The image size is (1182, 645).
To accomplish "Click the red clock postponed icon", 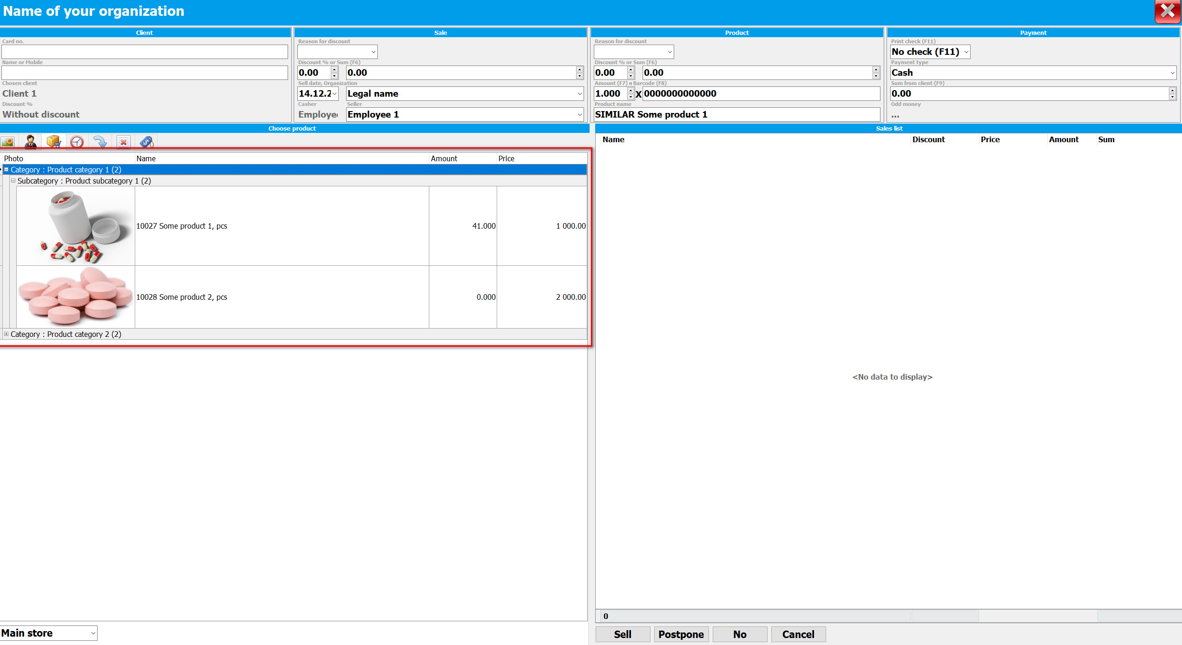I will coord(77,142).
